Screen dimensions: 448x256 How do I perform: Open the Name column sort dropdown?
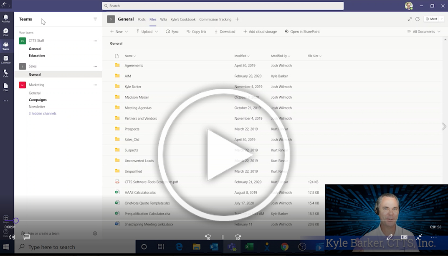coord(130,56)
